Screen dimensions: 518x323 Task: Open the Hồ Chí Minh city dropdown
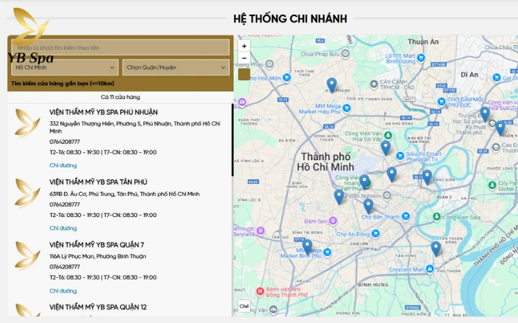click(x=65, y=68)
